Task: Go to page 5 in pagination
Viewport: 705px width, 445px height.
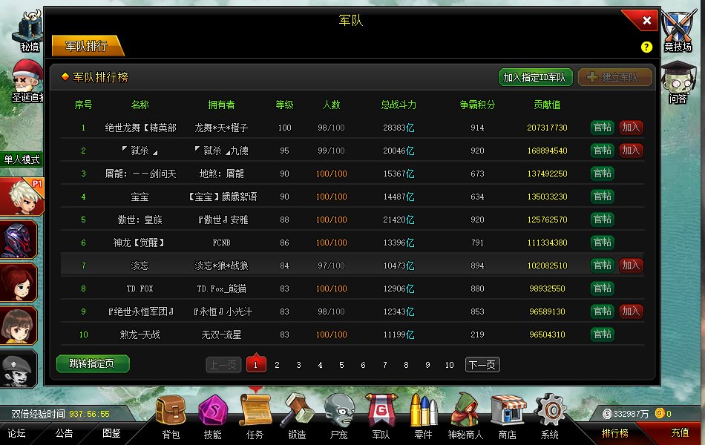Action: pyautogui.click(x=341, y=365)
